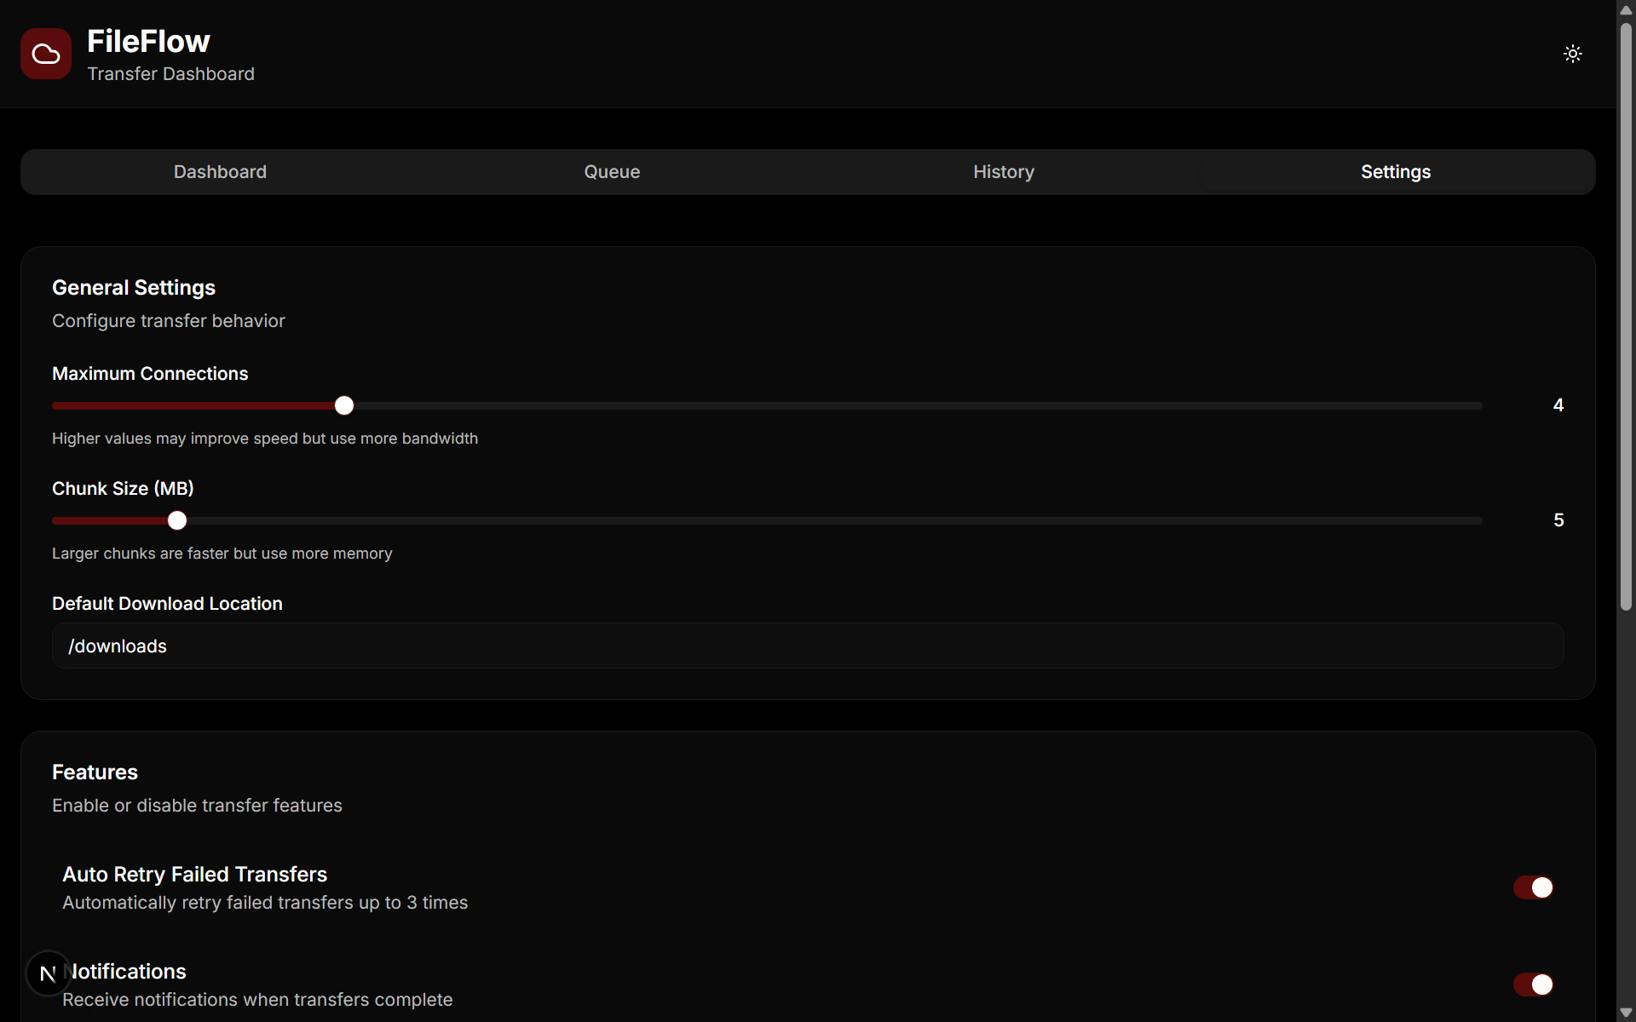Click the Next.js dev tools badge
Screen dimensions: 1636x1022
pos(48,973)
